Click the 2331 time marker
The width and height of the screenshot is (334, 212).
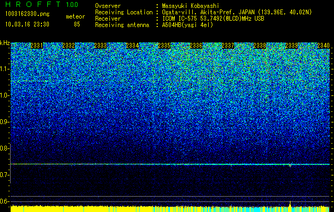coord(37,46)
